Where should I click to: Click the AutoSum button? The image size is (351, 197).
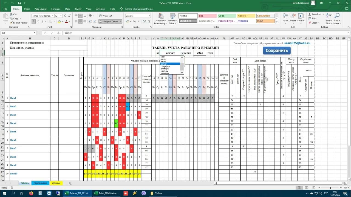tap(315, 14)
